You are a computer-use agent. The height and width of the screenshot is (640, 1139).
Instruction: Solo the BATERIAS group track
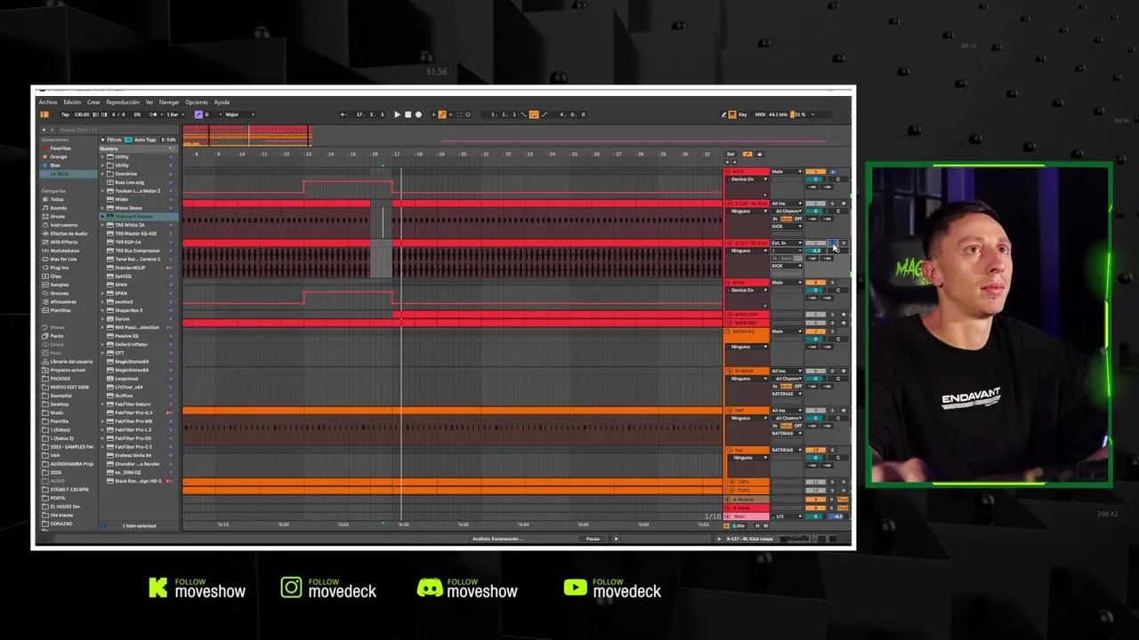tap(833, 332)
